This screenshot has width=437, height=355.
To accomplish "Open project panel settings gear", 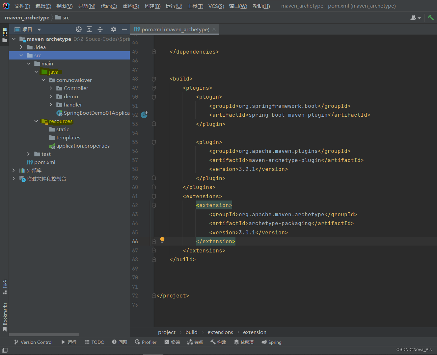I will 114,29.
